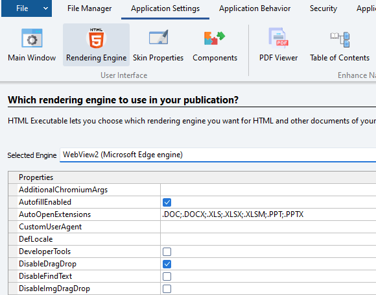Screen dimensions: 376x295
Task: Open the PDF Viewer icon
Action: point(278,38)
